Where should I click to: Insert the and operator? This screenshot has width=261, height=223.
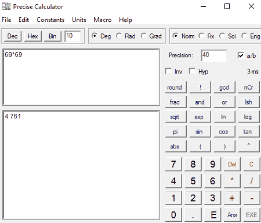200,102
